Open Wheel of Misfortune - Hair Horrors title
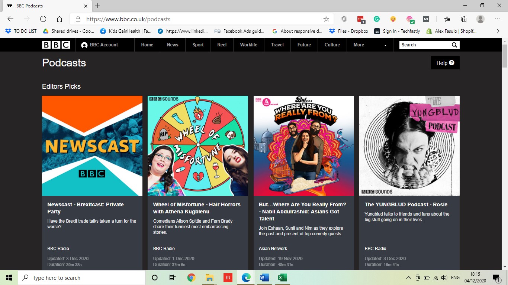508x285 pixels. tap(197, 208)
